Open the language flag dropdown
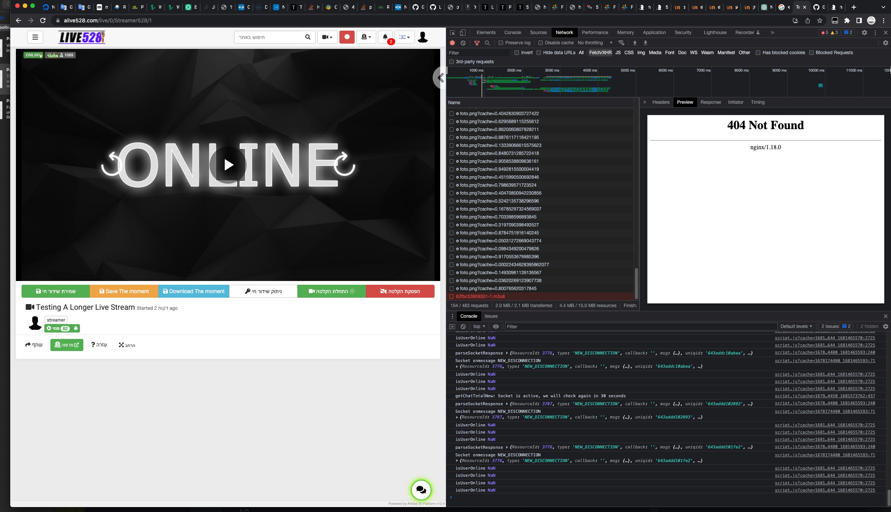 [404, 37]
